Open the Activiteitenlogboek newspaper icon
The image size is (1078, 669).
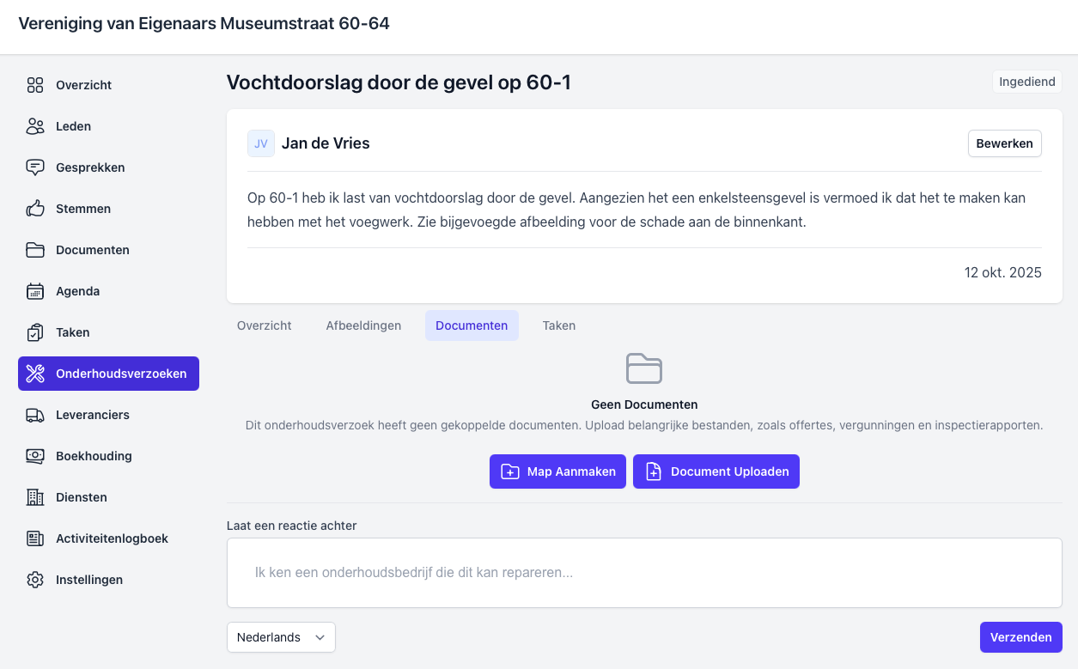(x=35, y=538)
